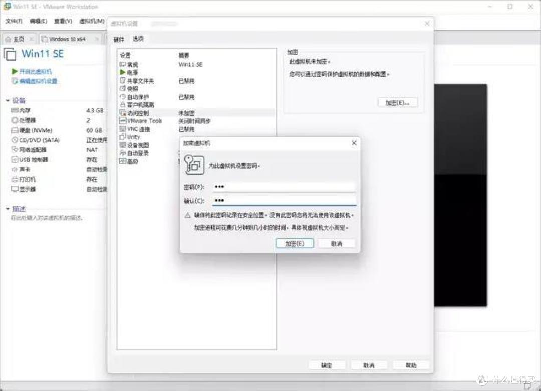
Task: Collapse the 设备 section
Action: pos(8,100)
